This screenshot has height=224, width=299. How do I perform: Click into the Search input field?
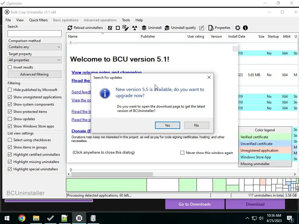(x=34, y=34)
